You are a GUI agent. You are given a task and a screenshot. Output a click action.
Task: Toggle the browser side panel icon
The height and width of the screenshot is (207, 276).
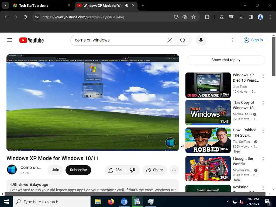[x=250, y=17]
